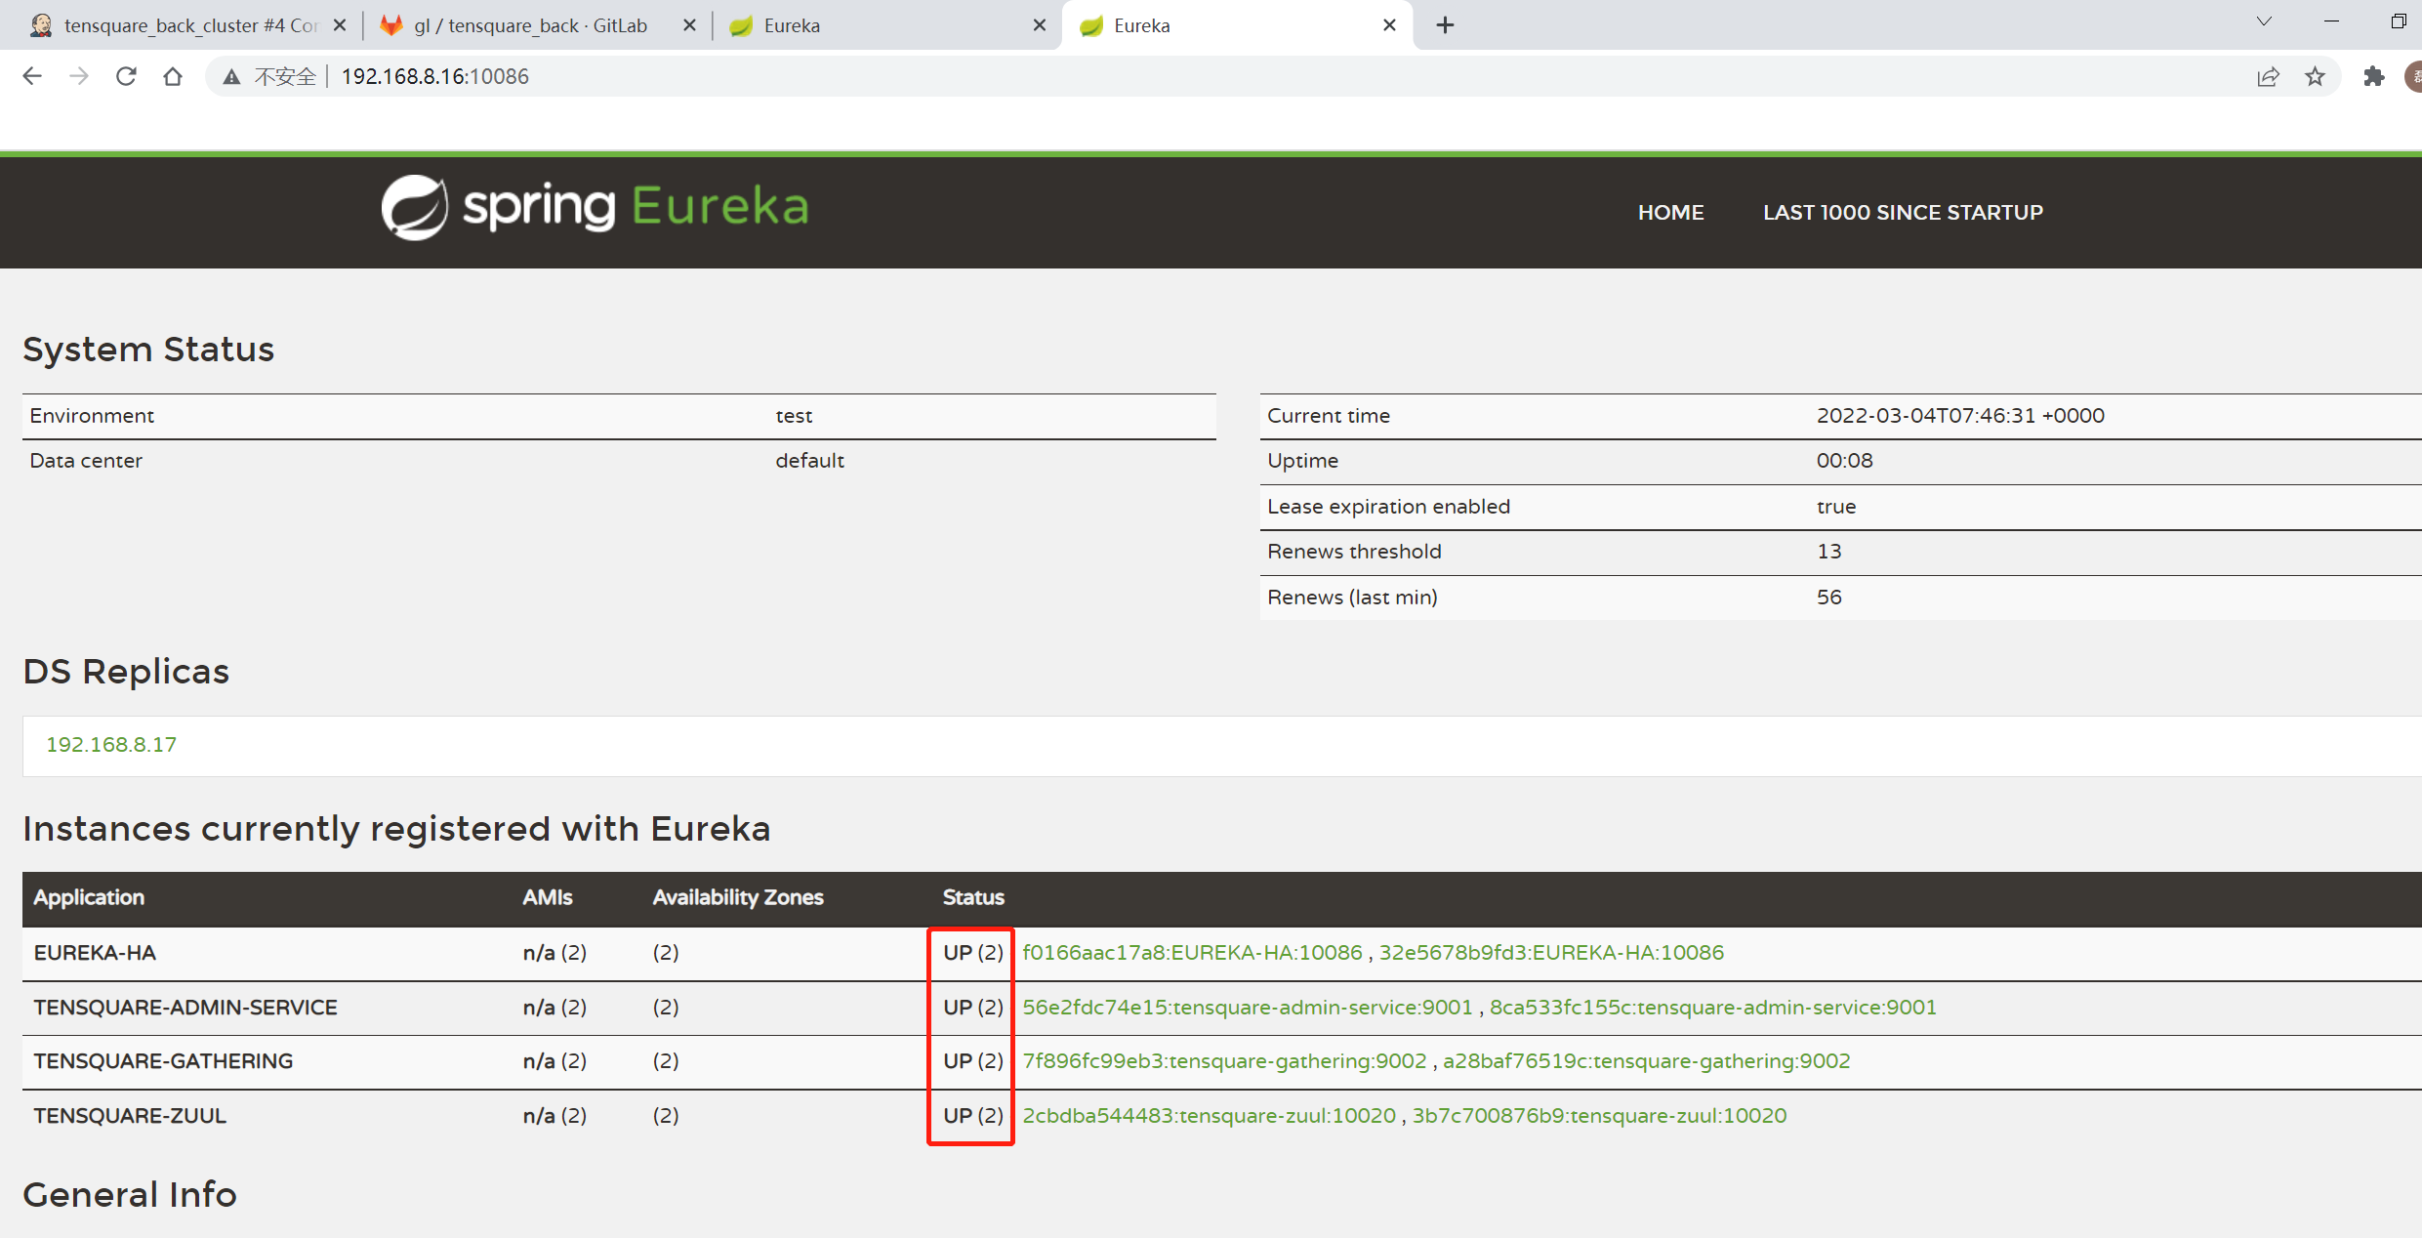Open the browser home page
Screen dimensions: 2422x1238
pos(173,76)
